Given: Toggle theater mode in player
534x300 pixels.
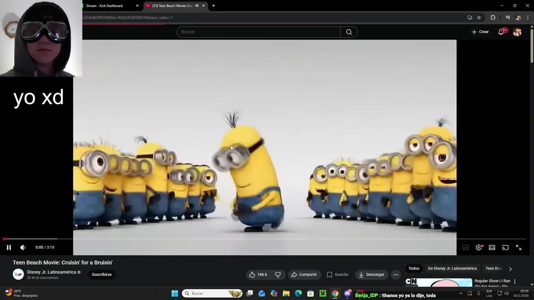Looking at the screenshot, I should tap(492, 247).
